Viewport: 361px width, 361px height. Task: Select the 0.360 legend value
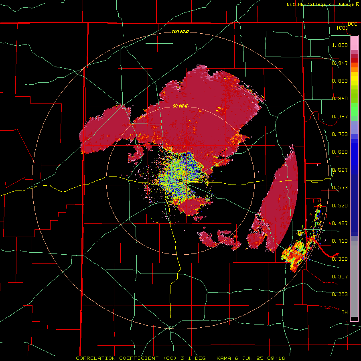tap(340, 259)
